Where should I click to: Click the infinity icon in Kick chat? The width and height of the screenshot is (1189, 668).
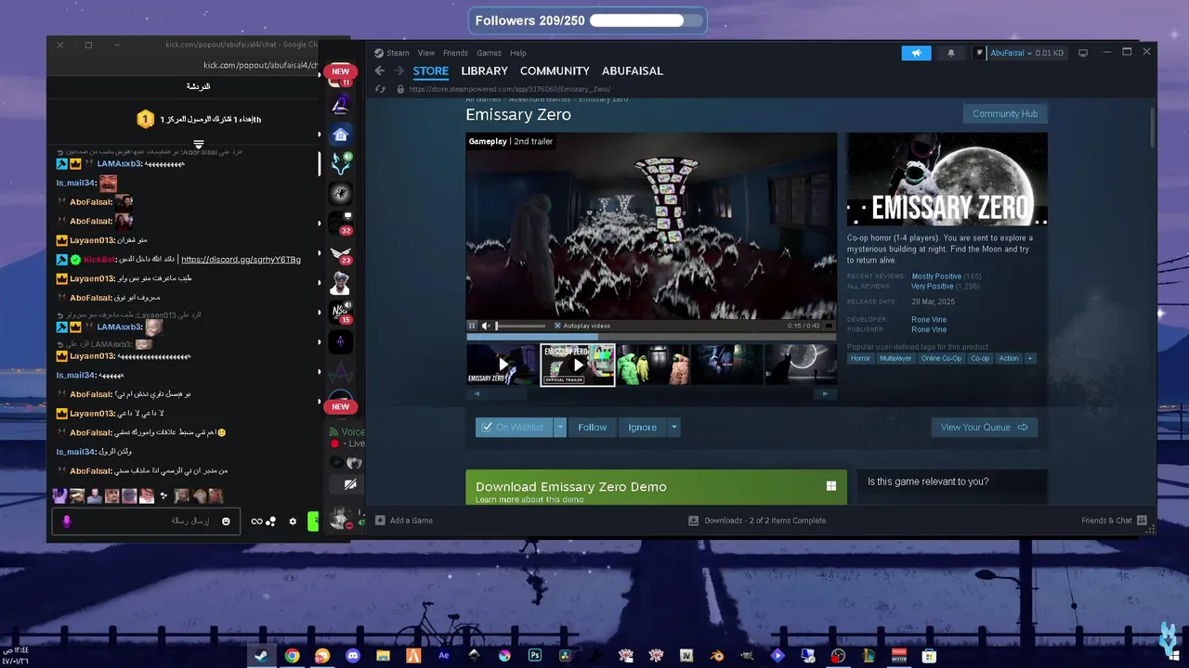pyautogui.click(x=256, y=521)
